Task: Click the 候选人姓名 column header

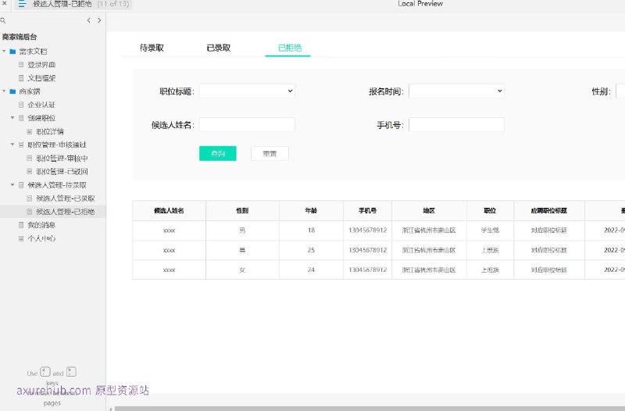Action: pyautogui.click(x=169, y=210)
